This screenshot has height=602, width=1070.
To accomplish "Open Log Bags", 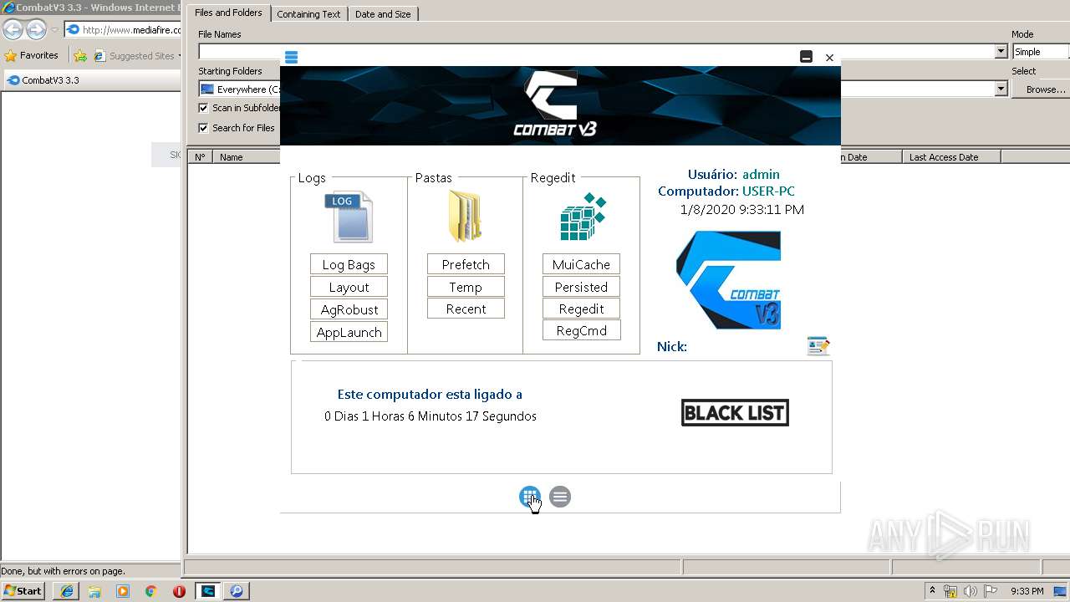I will 349,264.
